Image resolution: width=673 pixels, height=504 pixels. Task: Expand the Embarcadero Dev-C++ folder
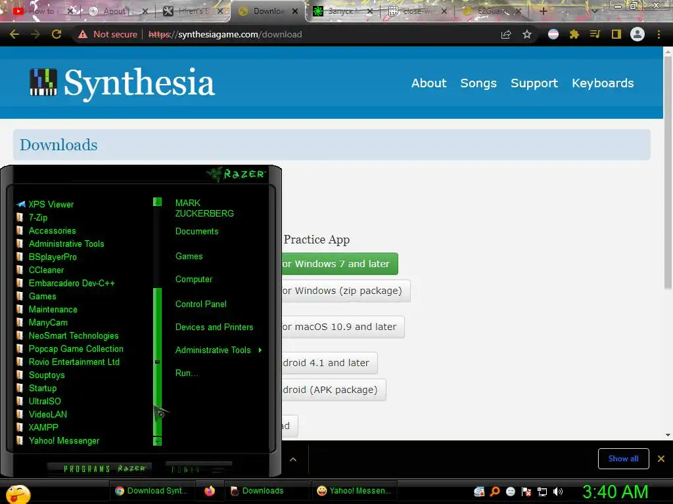pyautogui.click(x=71, y=283)
